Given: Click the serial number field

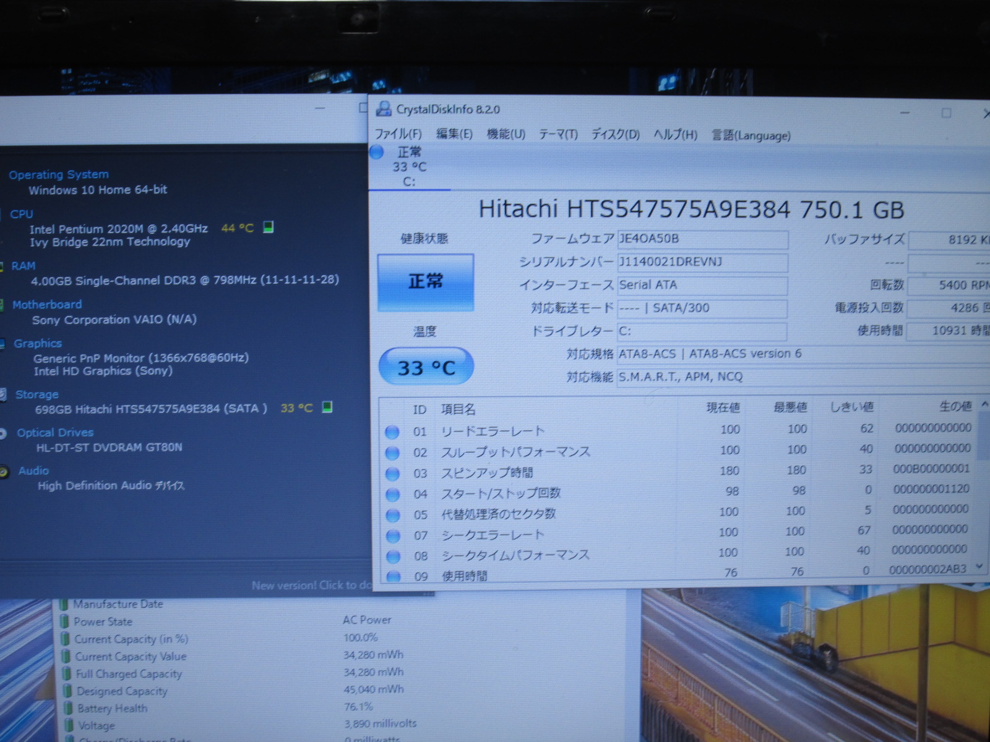Looking at the screenshot, I should (x=702, y=262).
